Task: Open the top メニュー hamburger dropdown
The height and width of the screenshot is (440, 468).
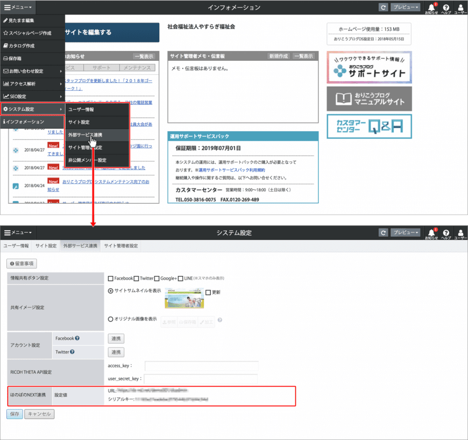Action: click(x=18, y=7)
